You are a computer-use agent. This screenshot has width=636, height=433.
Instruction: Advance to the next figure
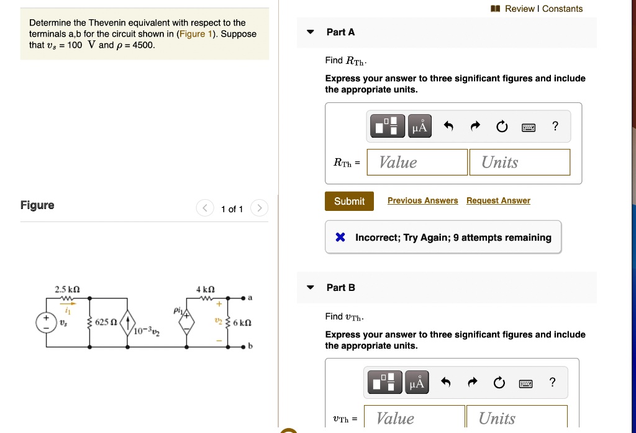[259, 208]
